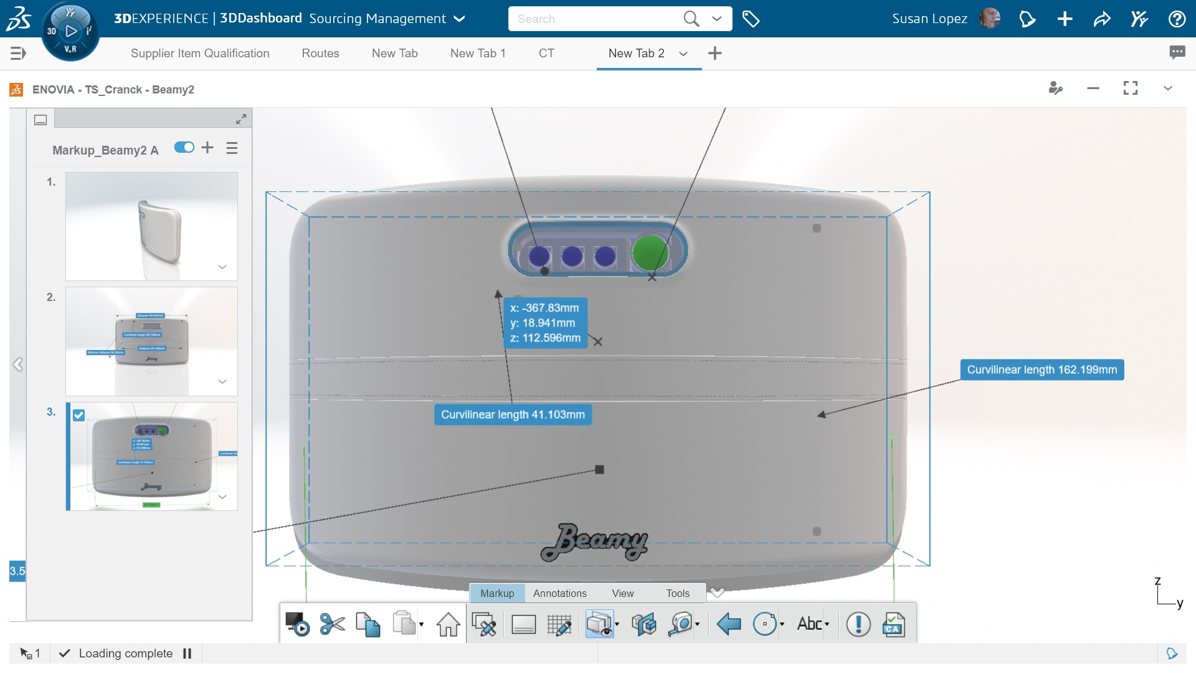This screenshot has width=1196, height=673.
Task: Toggle Markup_Beamy2 A switch off
Action: [184, 148]
